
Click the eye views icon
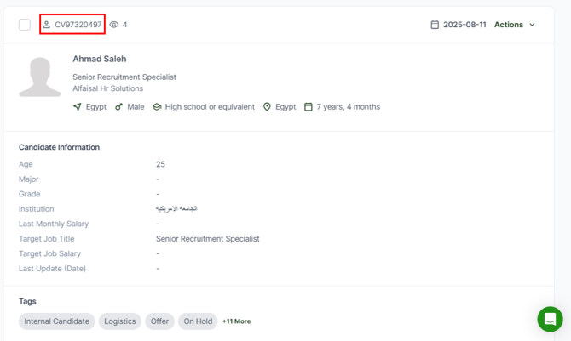pyautogui.click(x=114, y=25)
